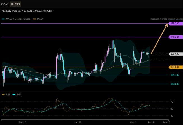Image resolution: width=183 pixels, height=125 pixels.
Task: Click the Feb 15 date axis label
Action: [166, 122]
